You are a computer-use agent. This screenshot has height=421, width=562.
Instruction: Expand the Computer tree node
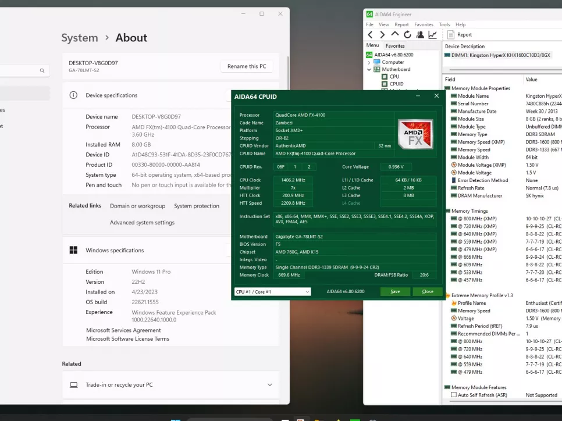(369, 62)
